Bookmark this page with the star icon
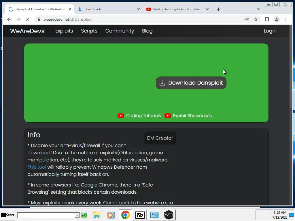 (256, 19)
